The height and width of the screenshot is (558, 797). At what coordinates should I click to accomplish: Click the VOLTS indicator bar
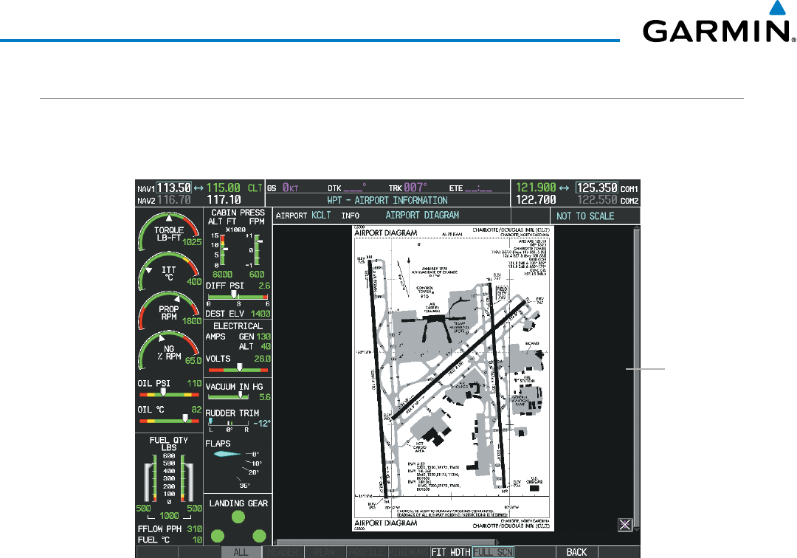coord(238,369)
